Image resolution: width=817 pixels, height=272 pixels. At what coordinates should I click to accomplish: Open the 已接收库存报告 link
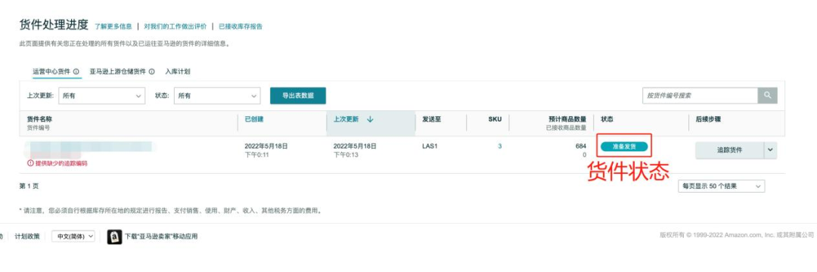[241, 26]
